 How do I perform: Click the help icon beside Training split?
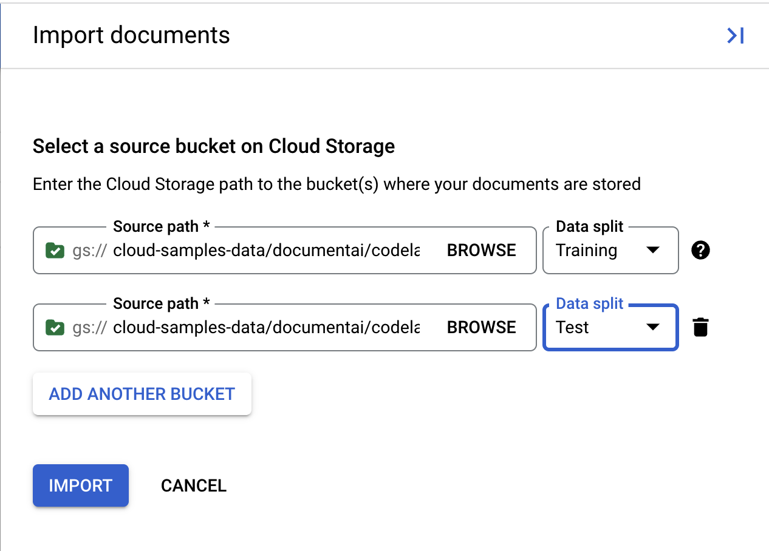click(700, 250)
